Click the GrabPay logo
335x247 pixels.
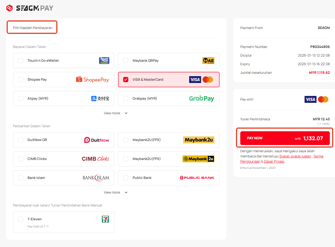(x=201, y=99)
